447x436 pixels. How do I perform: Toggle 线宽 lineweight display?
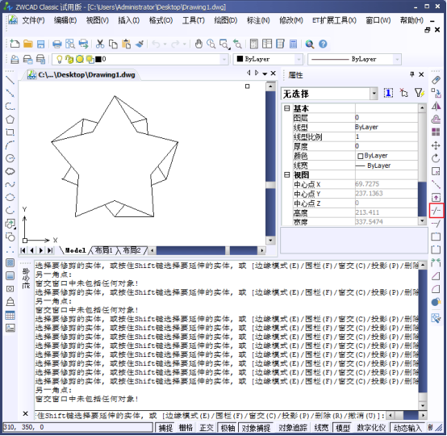321,428
